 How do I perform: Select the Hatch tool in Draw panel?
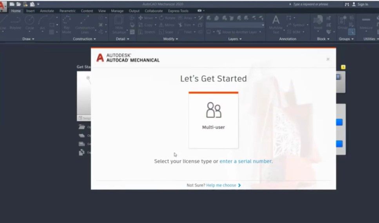pos(51,32)
